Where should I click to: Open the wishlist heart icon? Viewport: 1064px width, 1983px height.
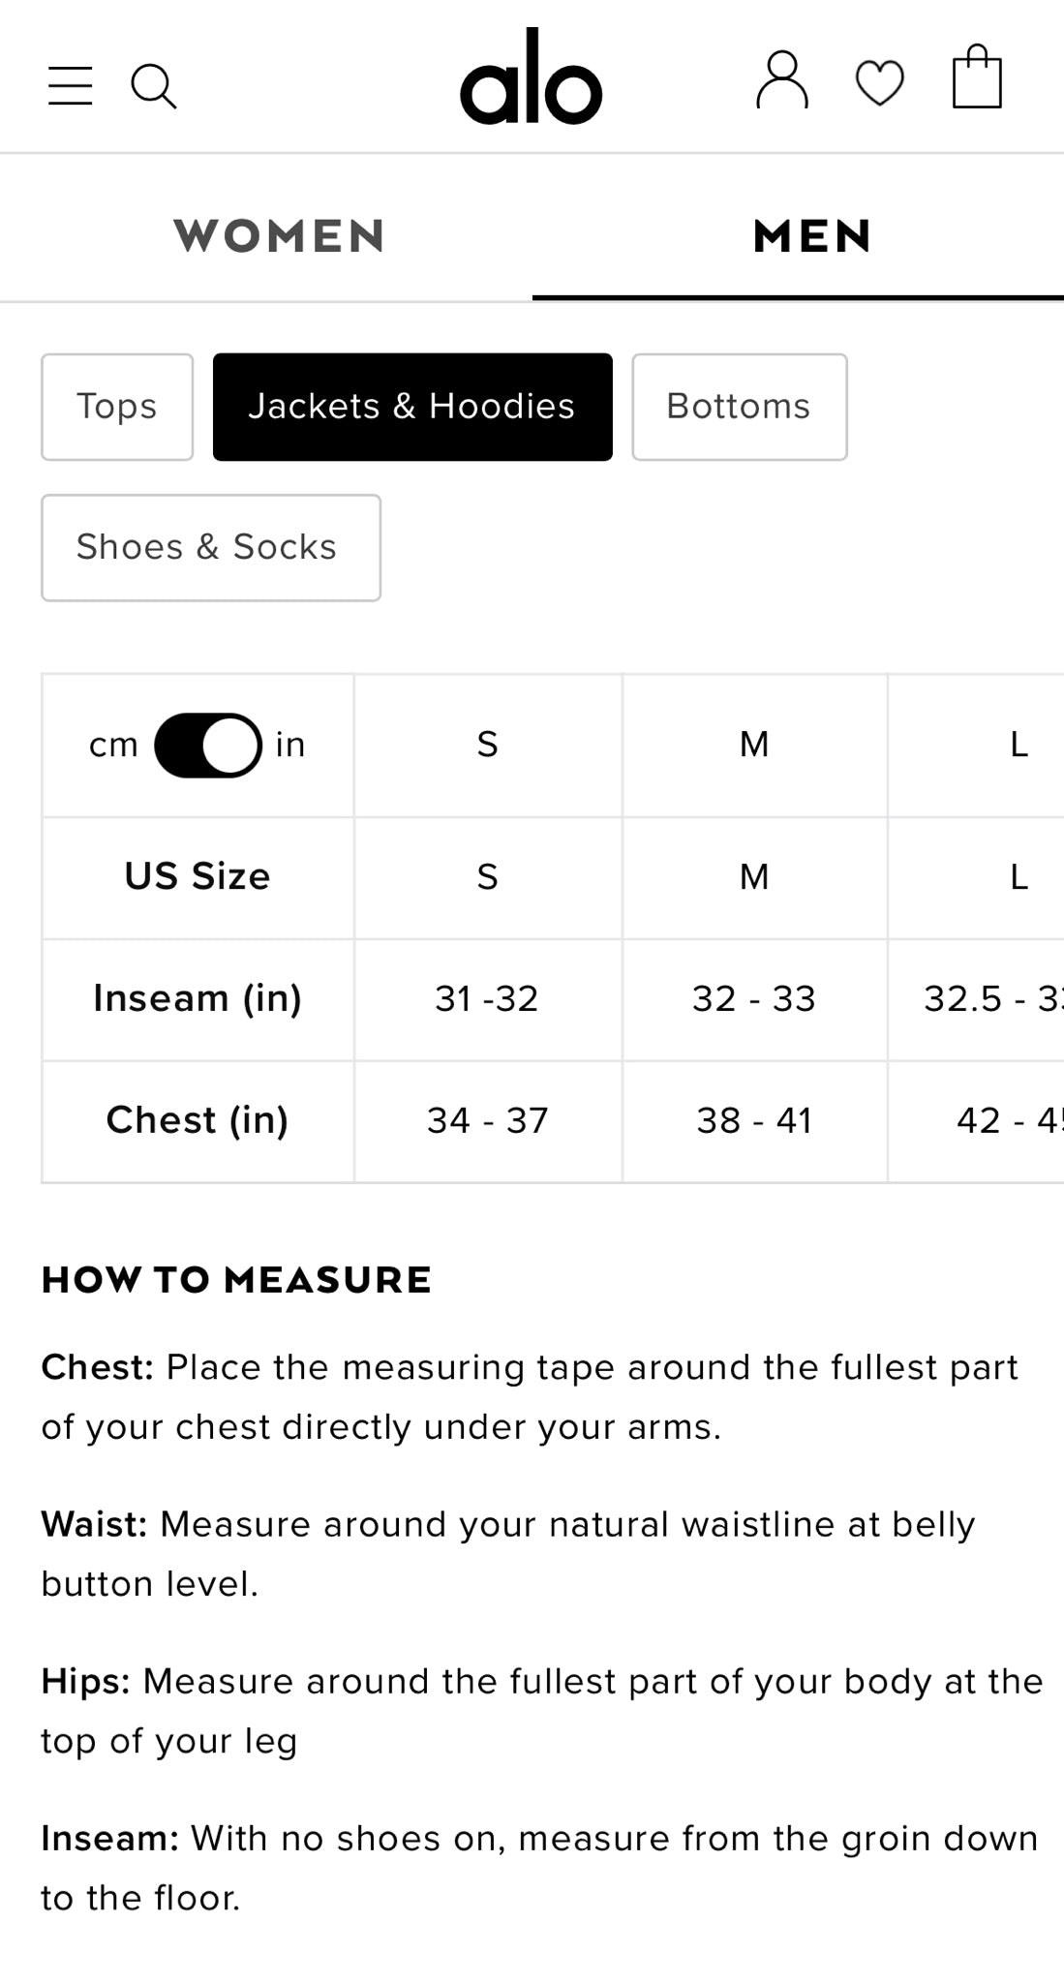tap(879, 82)
